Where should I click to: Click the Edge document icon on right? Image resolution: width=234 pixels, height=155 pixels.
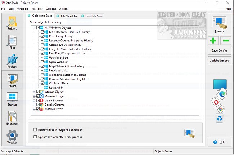[x=222, y=94]
